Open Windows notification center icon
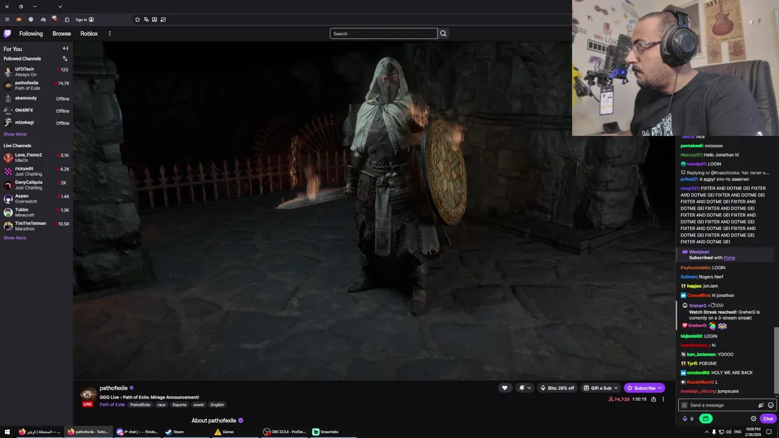The width and height of the screenshot is (779, 438). (769, 432)
